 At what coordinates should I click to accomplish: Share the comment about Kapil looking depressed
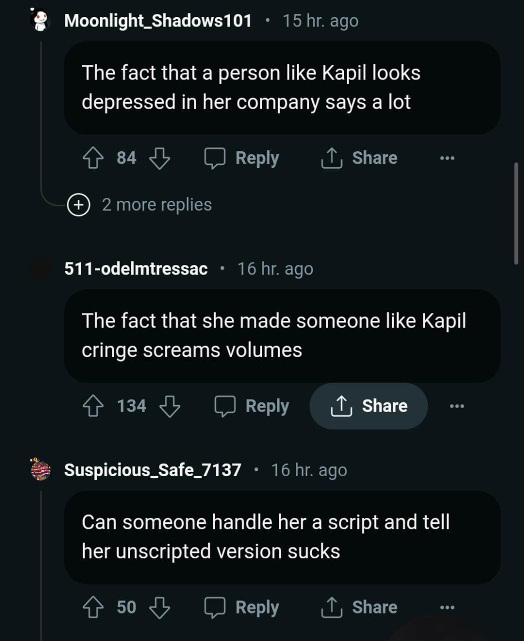pos(359,158)
